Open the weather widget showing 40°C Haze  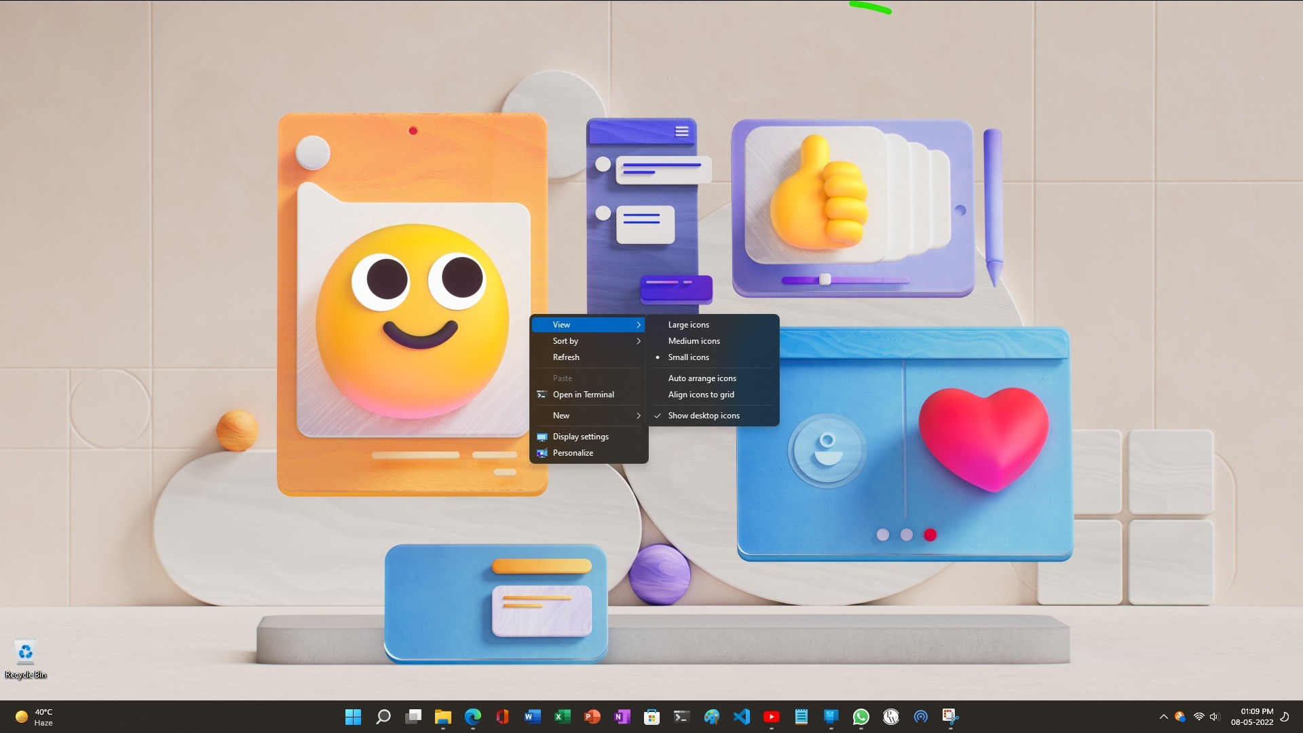tap(34, 717)
